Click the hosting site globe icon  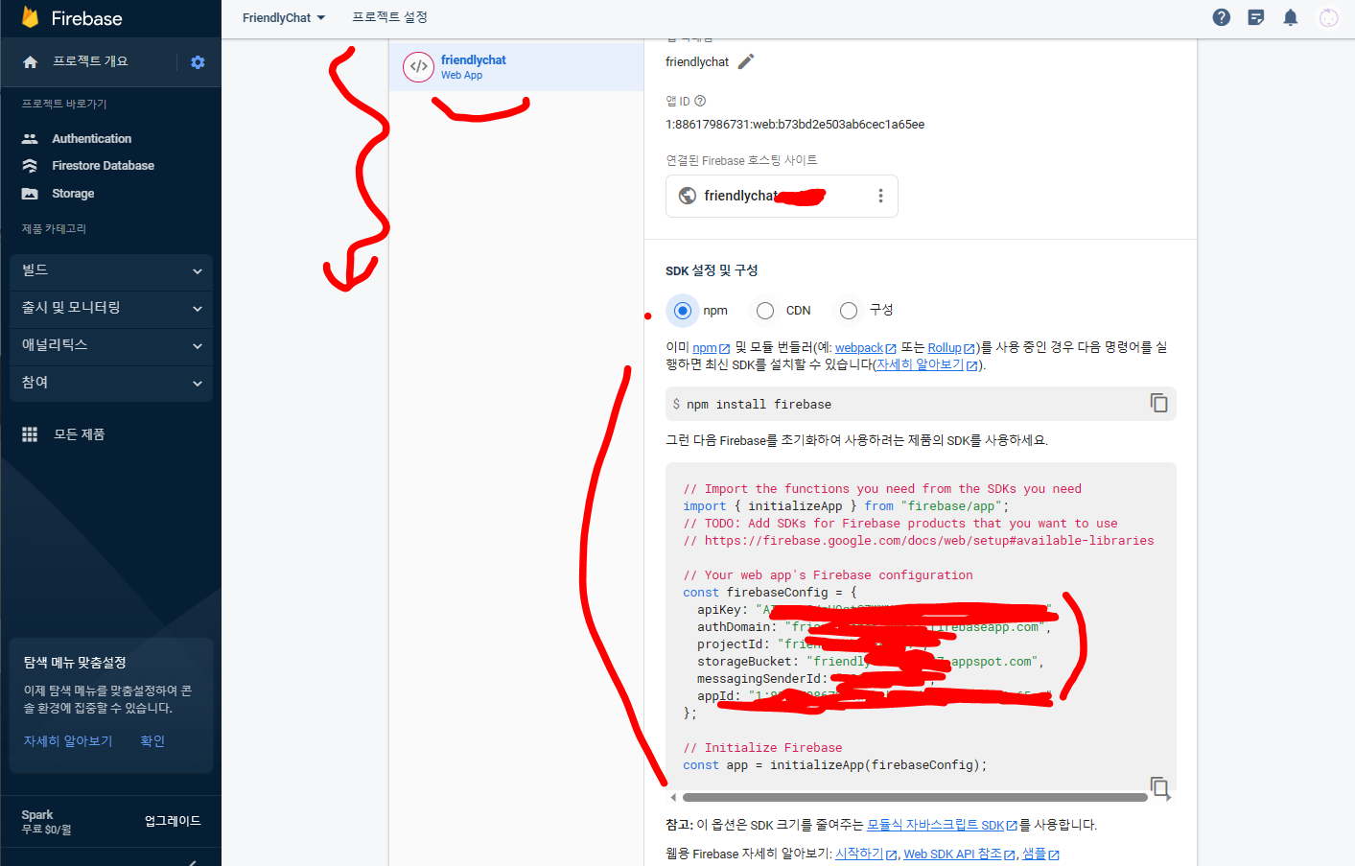click(688, 196)
